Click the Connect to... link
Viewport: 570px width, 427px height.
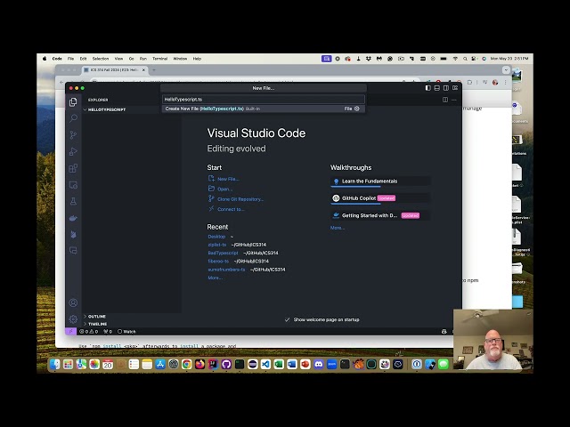(231, 209)
